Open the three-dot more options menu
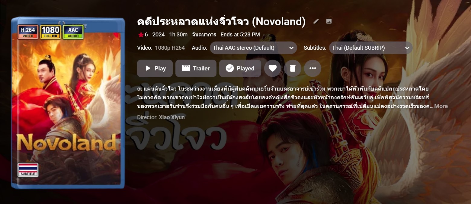Viewport: 471px width, 204px height. (x=313, y=68)
